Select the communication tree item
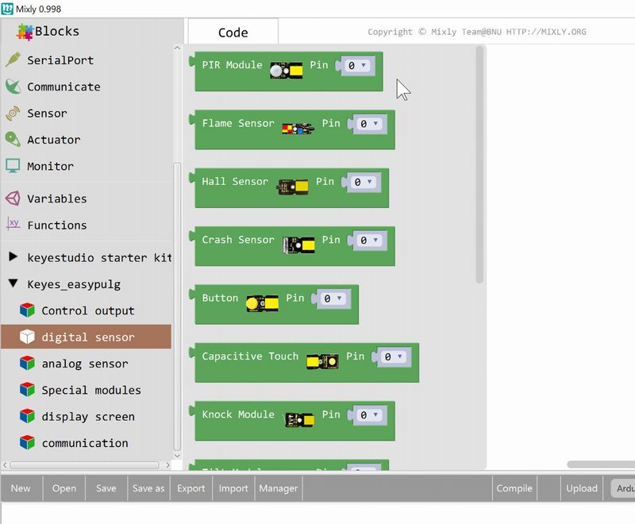Screen dimensions: 635x524 pos(87,442)
